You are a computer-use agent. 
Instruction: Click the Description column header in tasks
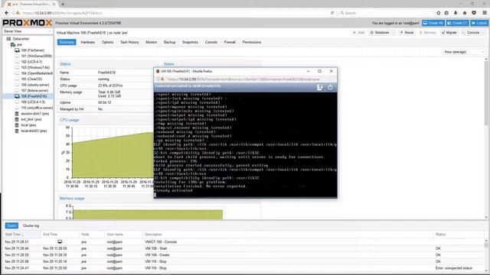click(x=288, y=235)
